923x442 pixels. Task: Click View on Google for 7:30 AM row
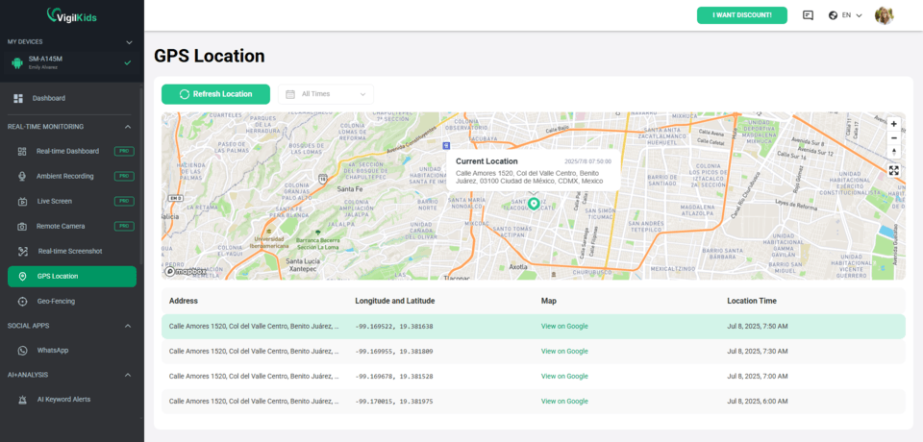tap(564, 352)
